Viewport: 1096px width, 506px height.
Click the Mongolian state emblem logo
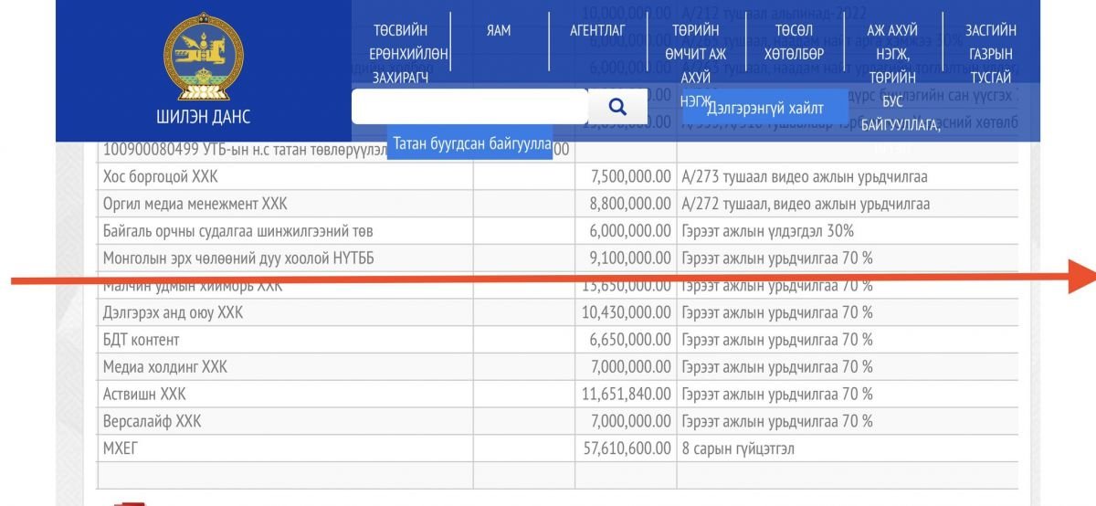tap(204, 55)
